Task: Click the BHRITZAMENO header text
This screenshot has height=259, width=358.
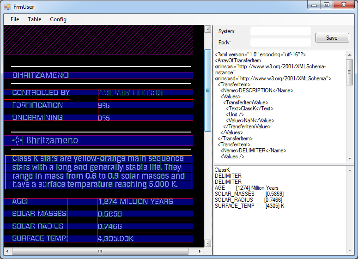Action: [x=40, y=75]
